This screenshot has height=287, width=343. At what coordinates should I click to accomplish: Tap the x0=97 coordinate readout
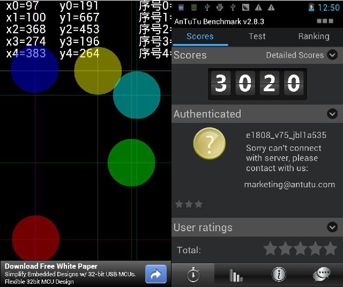point(23,6)
